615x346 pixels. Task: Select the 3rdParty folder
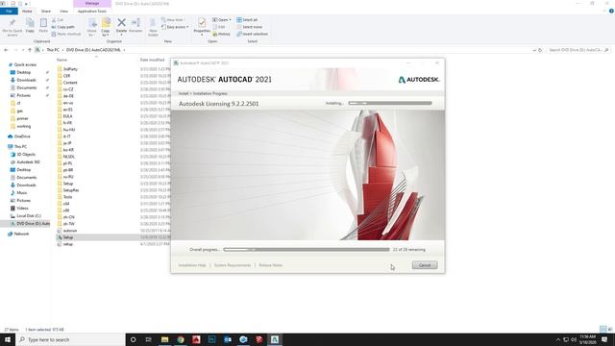point(70,69)
